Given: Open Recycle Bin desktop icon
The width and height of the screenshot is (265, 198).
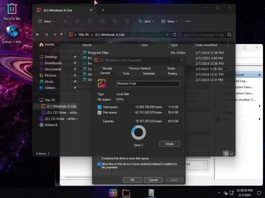Looking at the screenshot, I should 12,12.
